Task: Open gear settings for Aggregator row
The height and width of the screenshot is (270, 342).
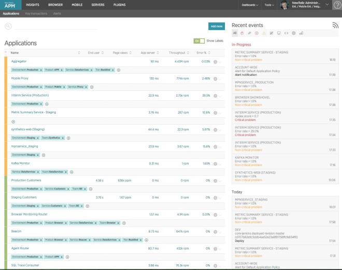Action: 215,62
